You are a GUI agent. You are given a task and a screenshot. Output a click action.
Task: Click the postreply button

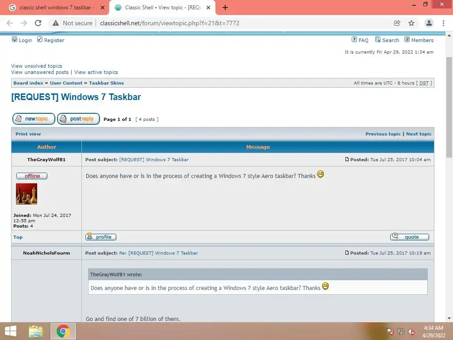pos(79,119)
